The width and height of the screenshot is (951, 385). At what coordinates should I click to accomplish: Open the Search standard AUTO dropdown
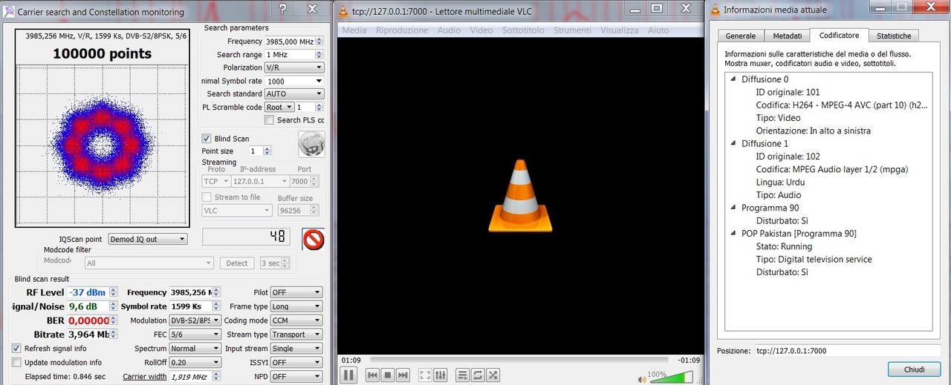tap(294, 94)
